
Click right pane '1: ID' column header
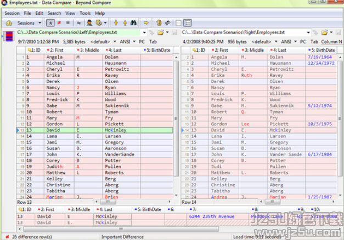pyautogui.click(x=199, y=50)
